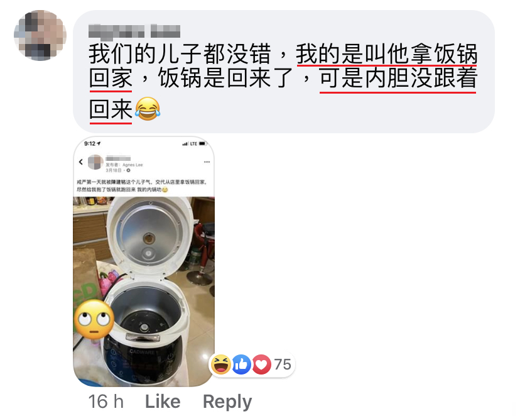Open the three-dot menu in embedded post
The width and height of the screenshot is (520, 416).
[207, 162]
